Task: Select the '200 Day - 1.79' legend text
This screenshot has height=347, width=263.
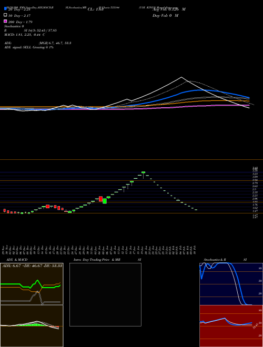Action: pyautogui.click(x=21, y=22)
